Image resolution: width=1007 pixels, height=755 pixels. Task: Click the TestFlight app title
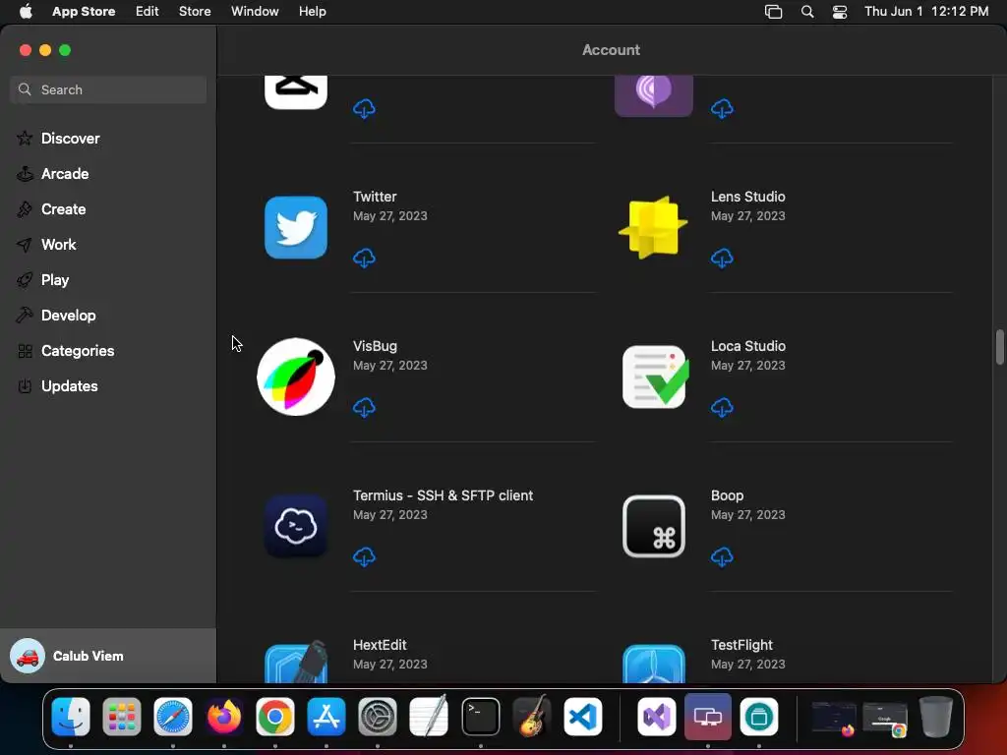[741, 645]
